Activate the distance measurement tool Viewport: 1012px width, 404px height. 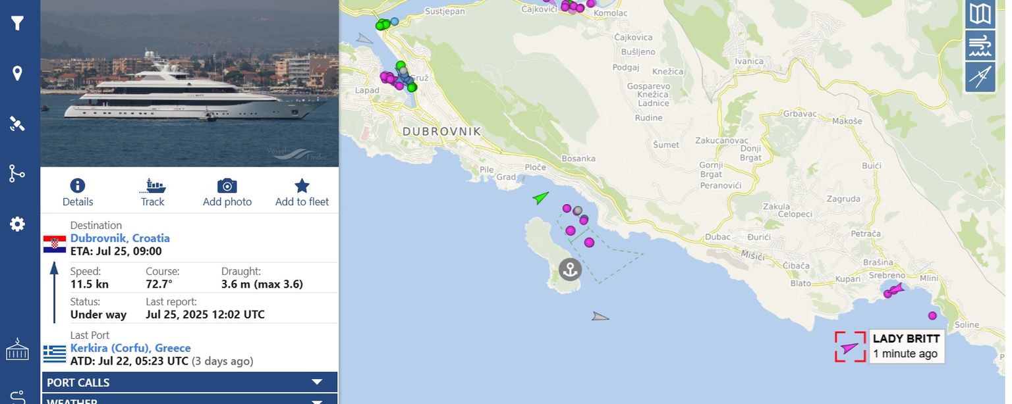(980, 77)
